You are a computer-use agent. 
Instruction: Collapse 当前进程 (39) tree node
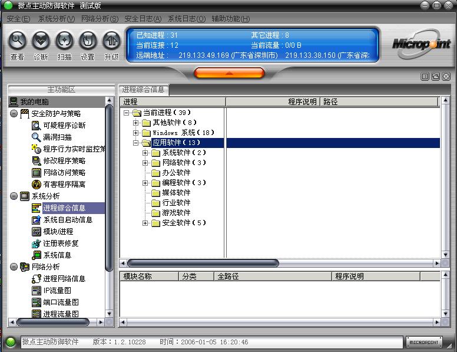[126, 113]
